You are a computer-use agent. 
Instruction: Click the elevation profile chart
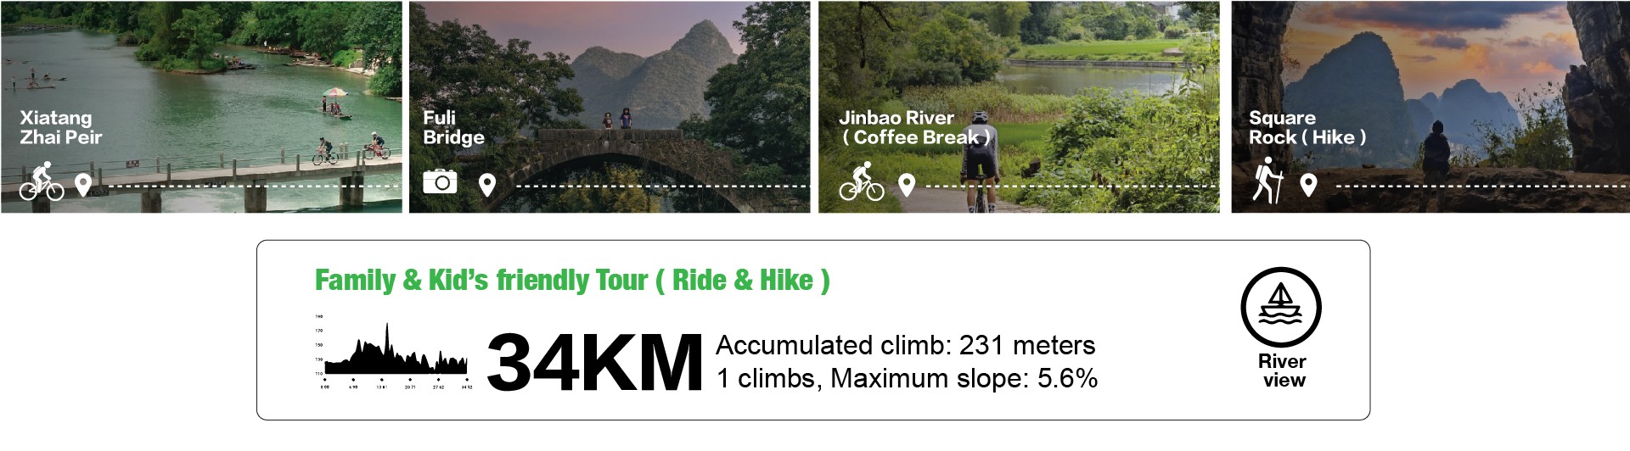[x=394, y=352]
